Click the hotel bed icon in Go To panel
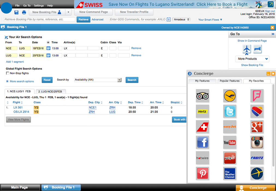The width and height of the screenshot is (276, 191). (x=257, y=49)
